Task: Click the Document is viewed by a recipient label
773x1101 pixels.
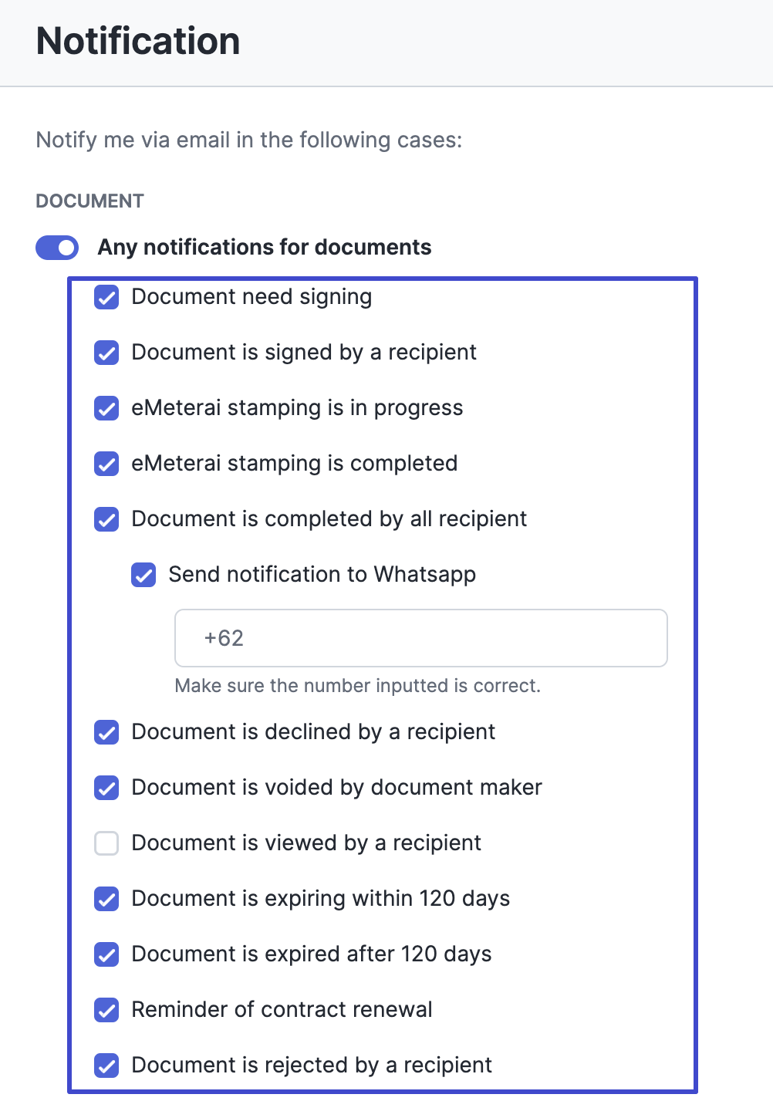Action: click(x=306, y=843)
